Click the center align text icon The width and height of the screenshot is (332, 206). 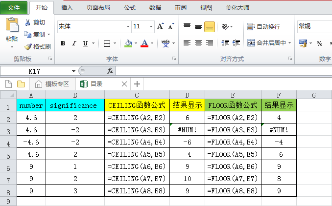(198, 43)
